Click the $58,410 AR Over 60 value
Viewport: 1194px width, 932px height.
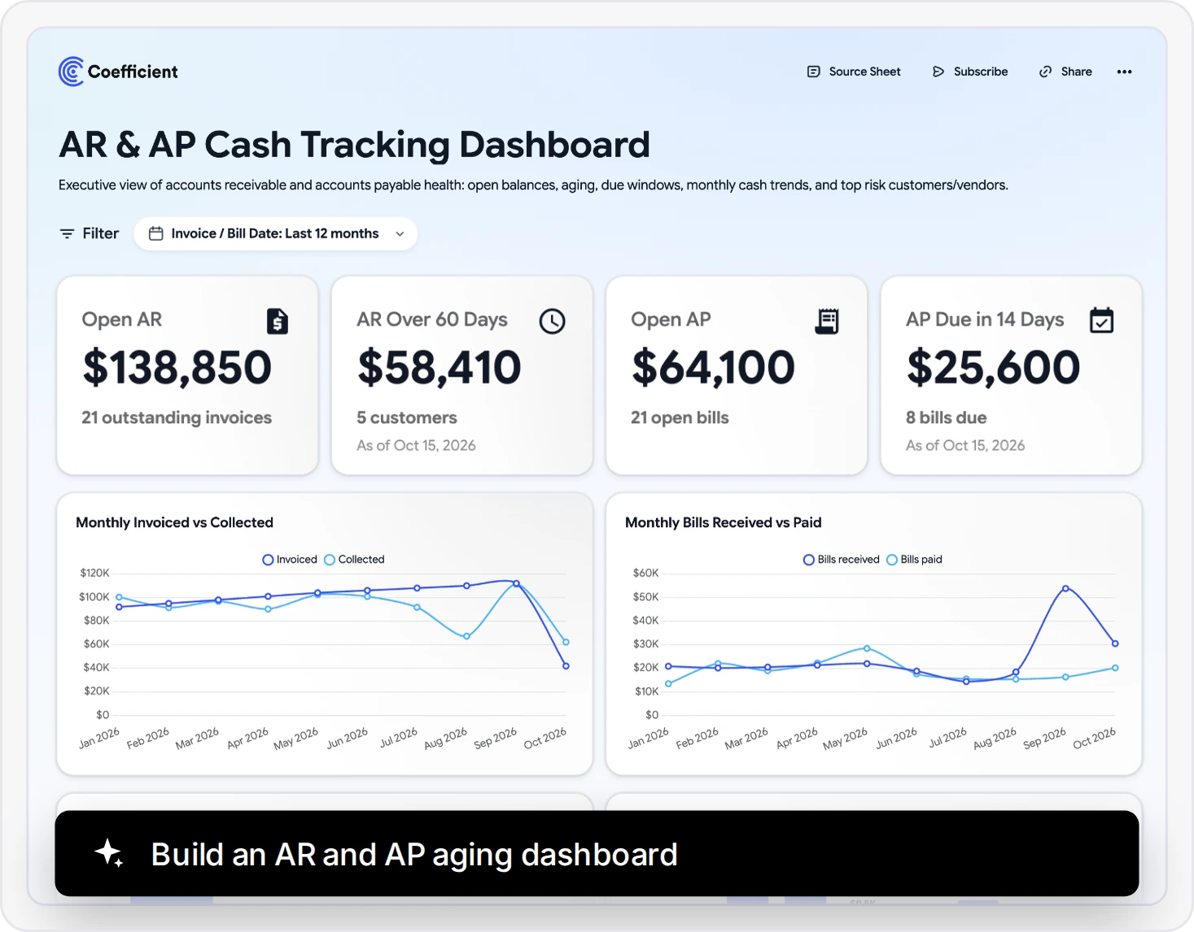439,368
